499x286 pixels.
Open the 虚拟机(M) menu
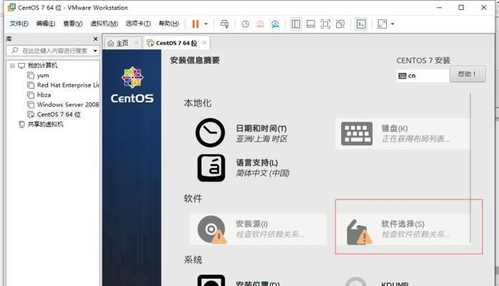click(x=104, y=24)
